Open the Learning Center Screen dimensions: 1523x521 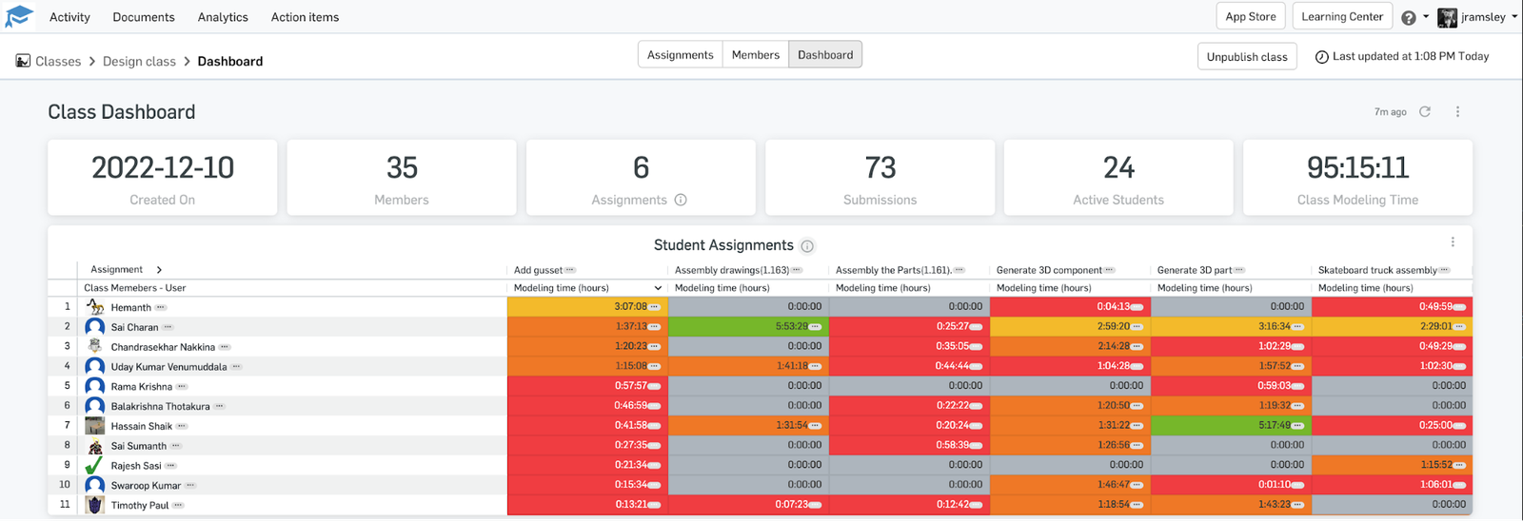click(x=1342, y=16)
